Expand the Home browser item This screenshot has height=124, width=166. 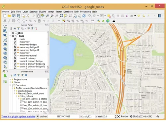[x=10, y=82]
